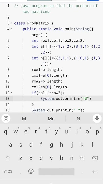The height and width of the screenshot is (184, 103).
Task: Tap the i key
Action: [77, 132]
